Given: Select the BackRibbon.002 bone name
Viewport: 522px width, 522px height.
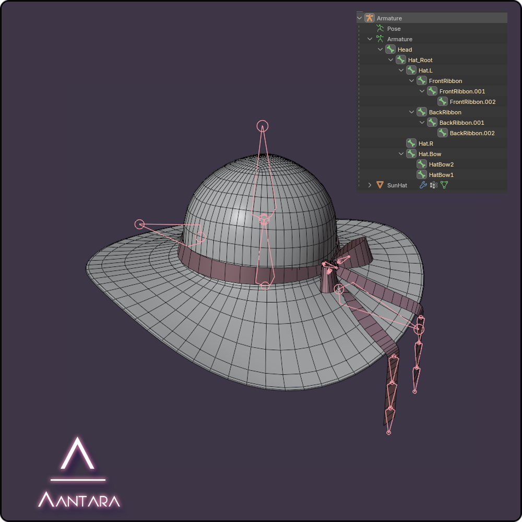Looking at the screenshot, I should (472, 133).
